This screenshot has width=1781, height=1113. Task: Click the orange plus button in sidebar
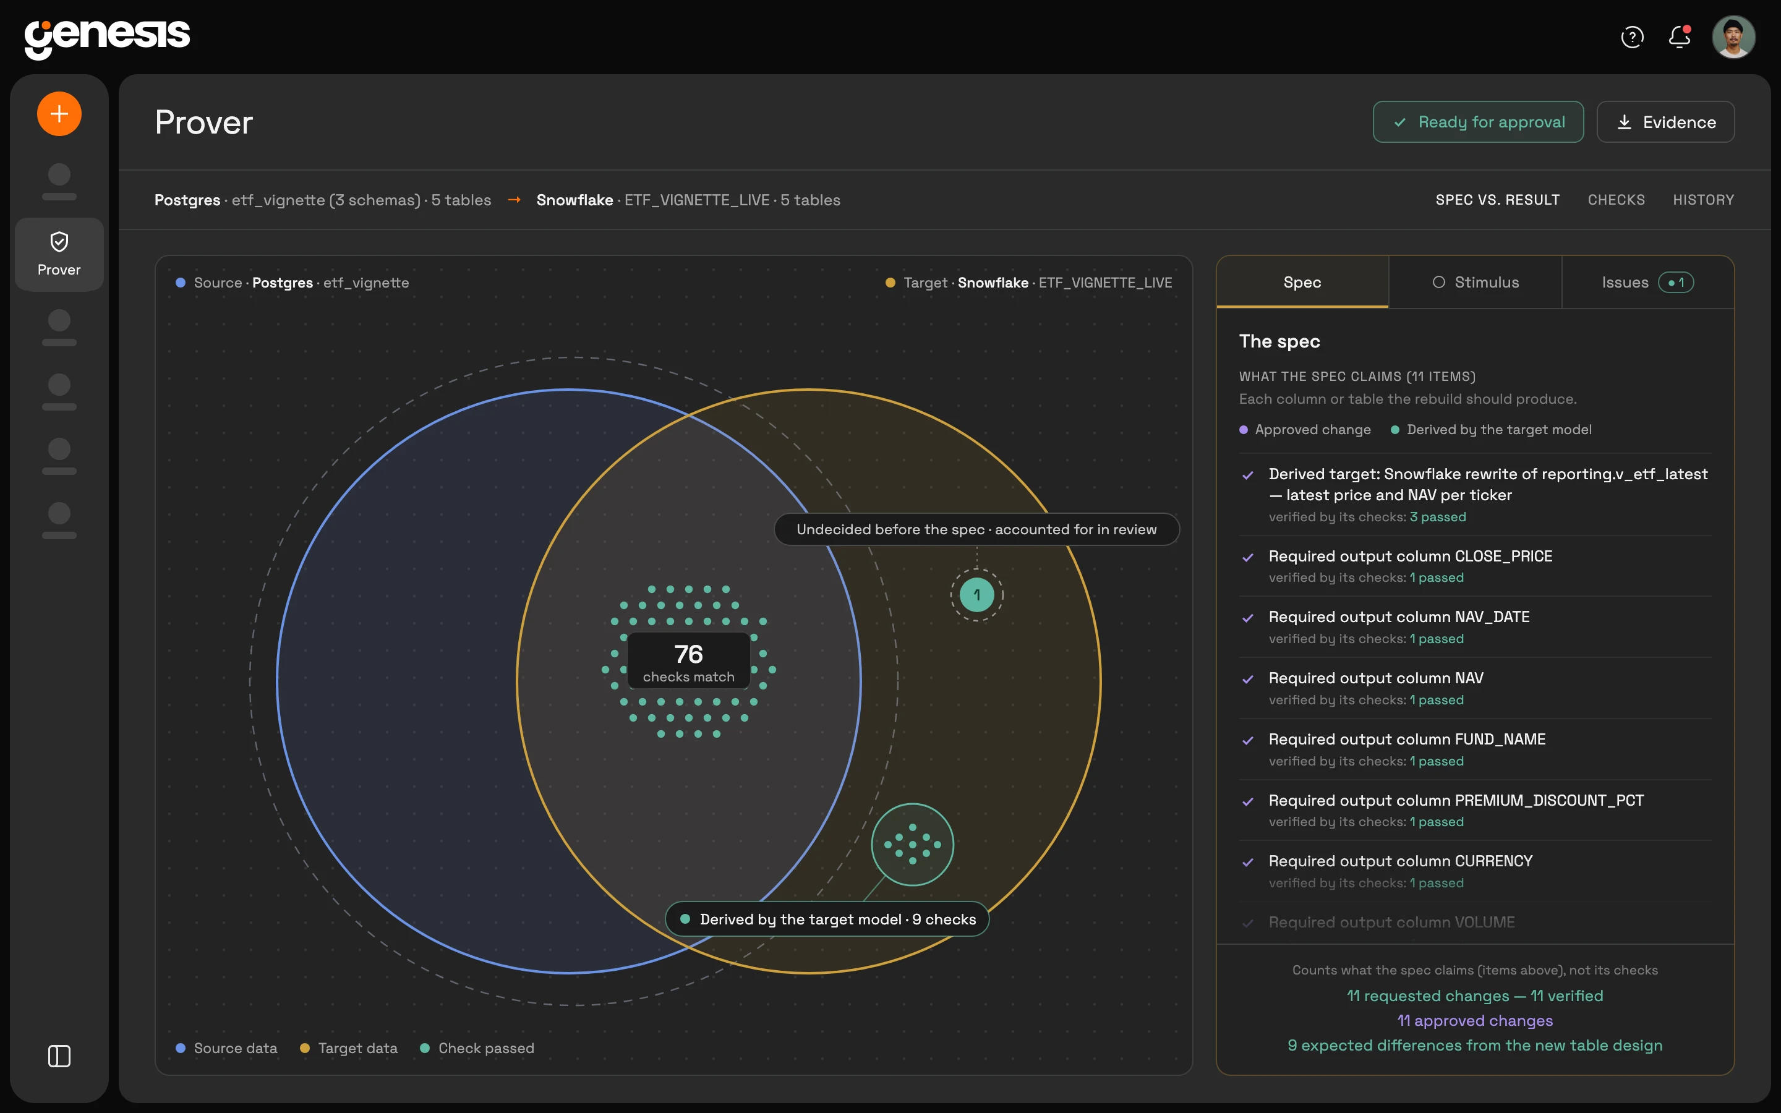pos(59,114)
